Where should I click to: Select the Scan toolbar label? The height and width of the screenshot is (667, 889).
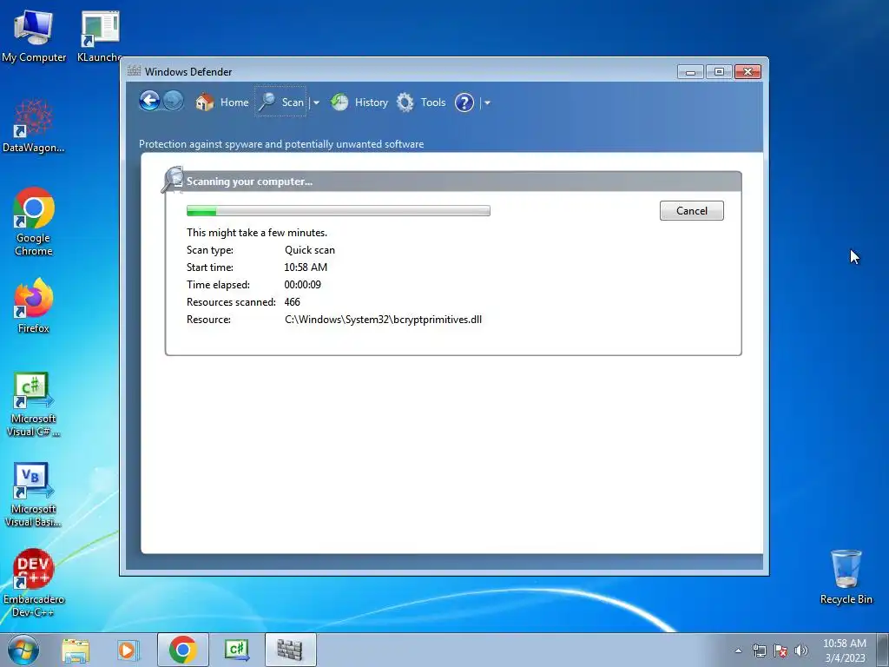click(x=293, y=102)
